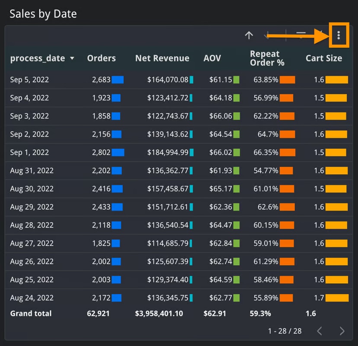358x346 pixels.
Task: Sort table by Orders column header
Action: click(101, 58)
